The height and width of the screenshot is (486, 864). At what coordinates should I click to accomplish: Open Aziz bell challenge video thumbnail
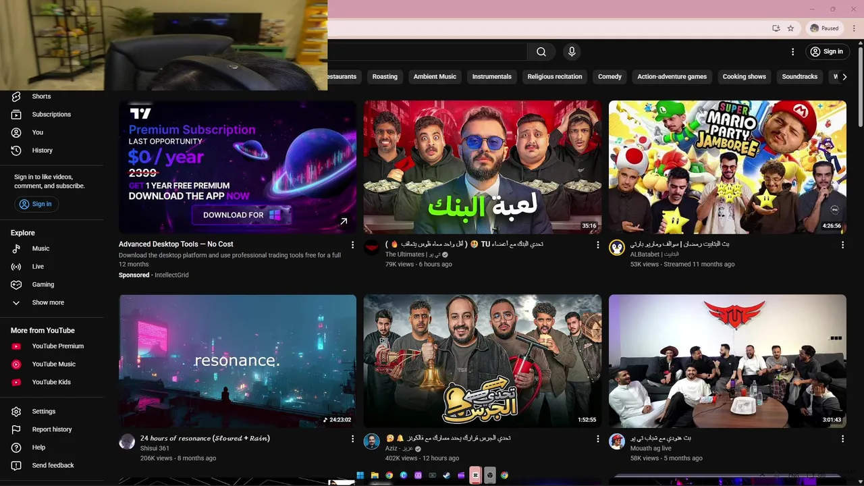tap(483, 361)
